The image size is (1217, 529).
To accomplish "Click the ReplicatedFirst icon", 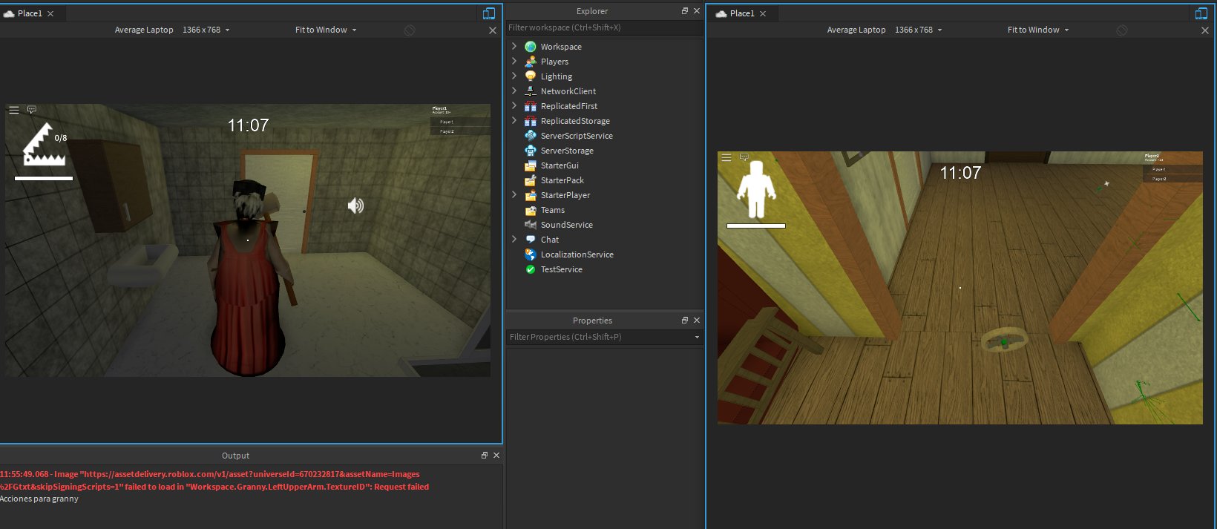I will click(531, 106).
